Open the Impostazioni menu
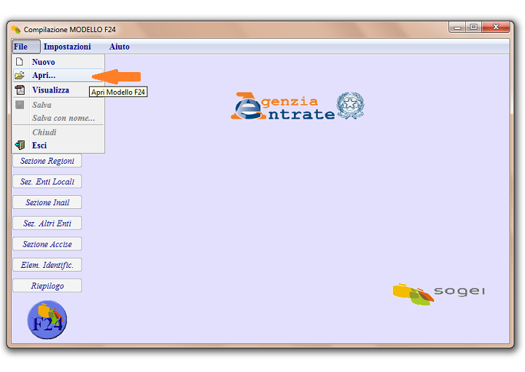Screen dimensions: 525x372 point(67,47)
